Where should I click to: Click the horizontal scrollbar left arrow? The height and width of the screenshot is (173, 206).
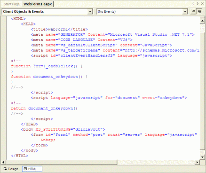point(3,162)
